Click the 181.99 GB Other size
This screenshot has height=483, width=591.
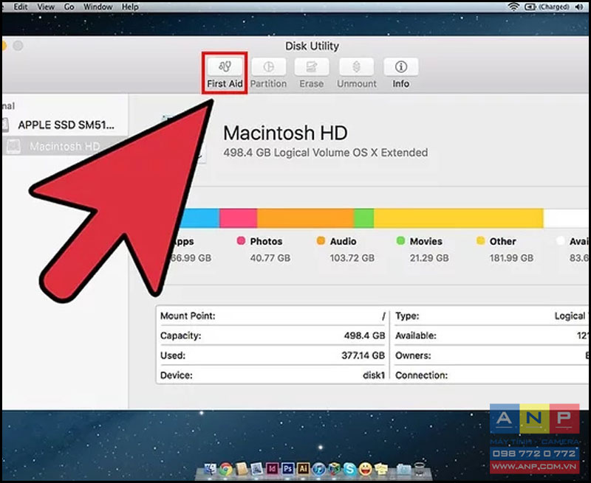[x=511, y=258]
